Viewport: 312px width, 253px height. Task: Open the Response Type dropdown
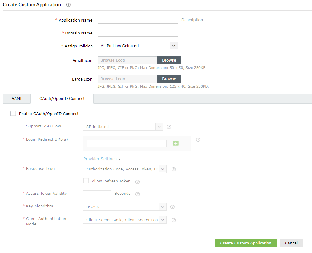162,169
